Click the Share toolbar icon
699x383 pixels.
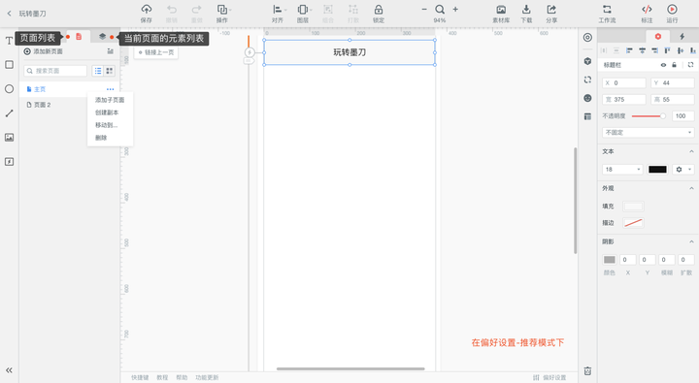click(551, 10)
